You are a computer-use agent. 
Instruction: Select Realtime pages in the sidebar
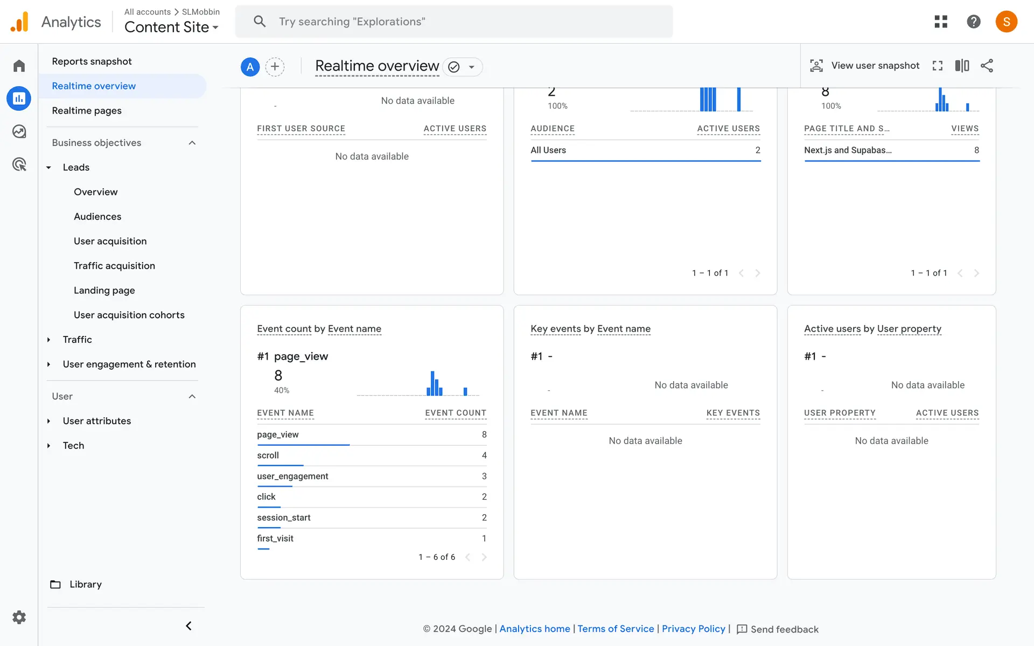tap(87, 110)
